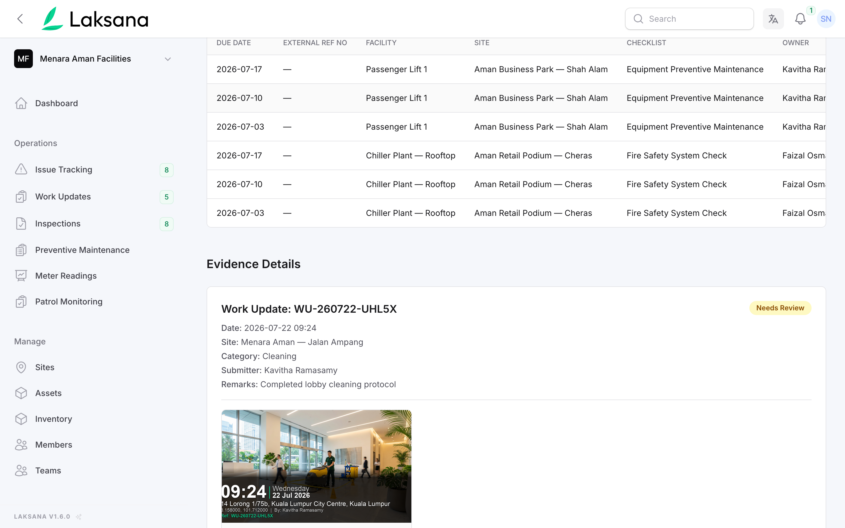Click the Sites location pin icon
This screenshot has width=845, height=528.
tap(21, 367)
